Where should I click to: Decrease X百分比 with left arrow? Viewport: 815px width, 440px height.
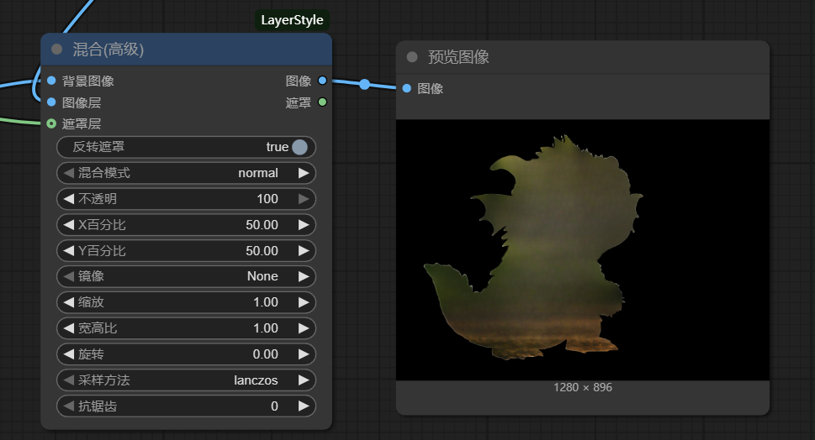pos(69,225)
